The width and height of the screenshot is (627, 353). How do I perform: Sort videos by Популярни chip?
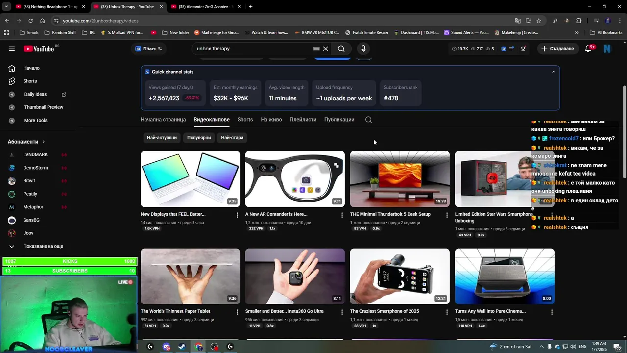199,138
